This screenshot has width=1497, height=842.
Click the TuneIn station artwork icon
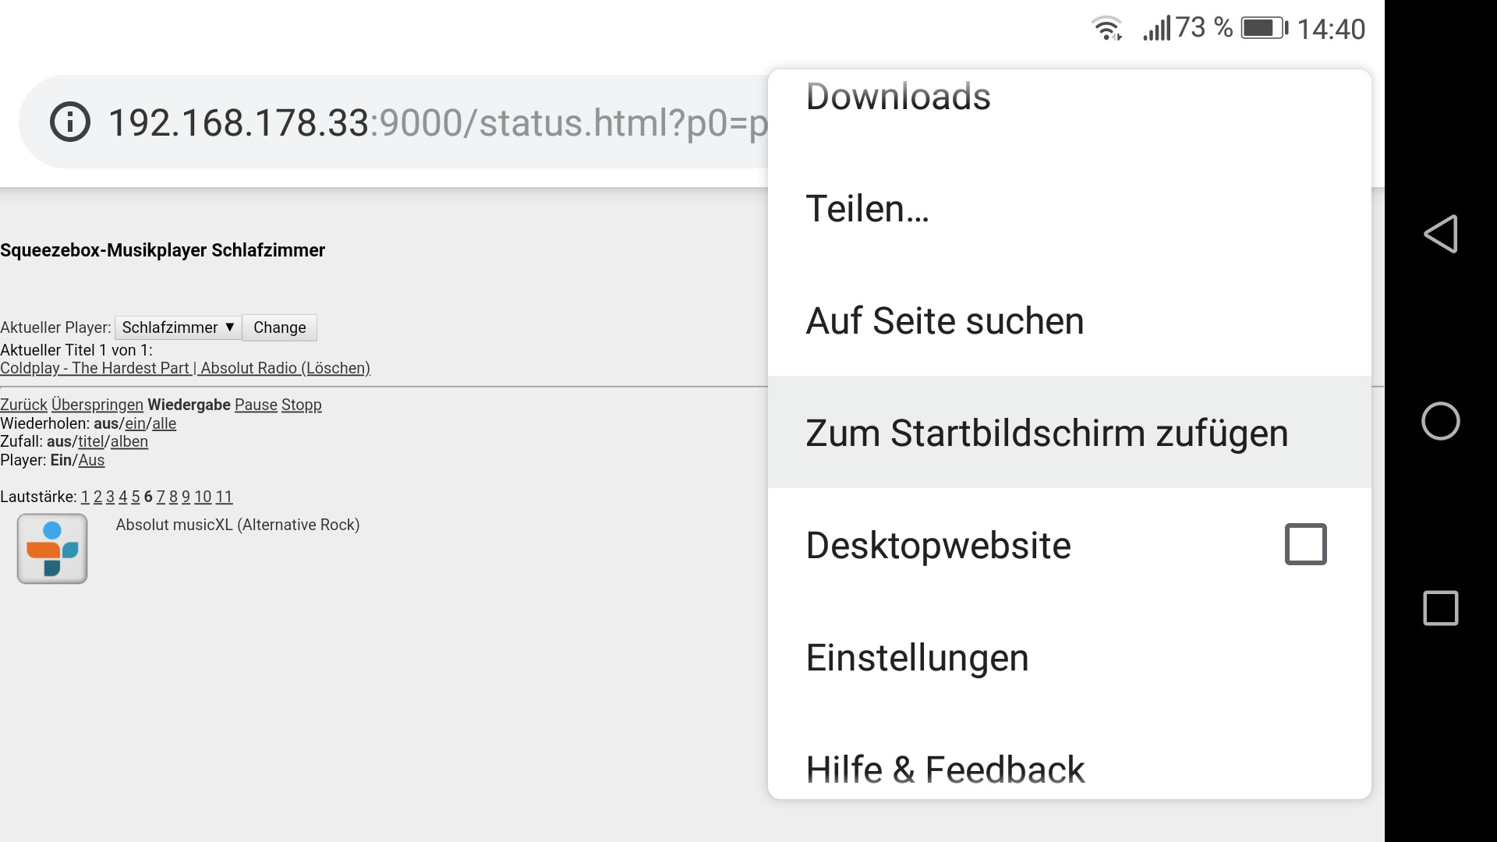click(x=52, y=548)
